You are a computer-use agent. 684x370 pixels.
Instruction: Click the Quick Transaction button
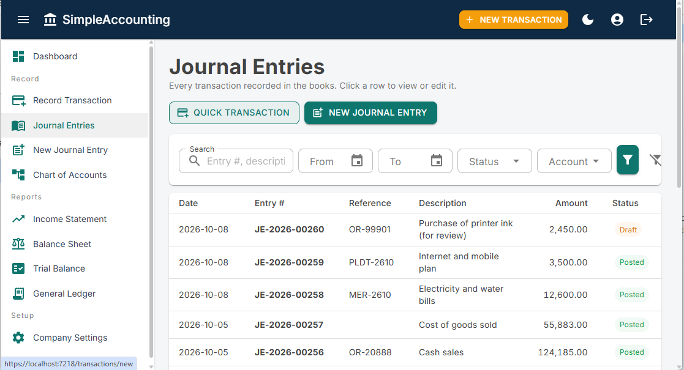click(235, 113)
